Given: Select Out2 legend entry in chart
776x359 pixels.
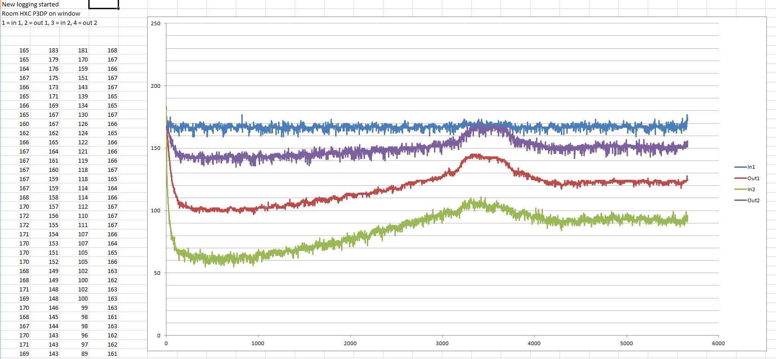Looking at the screenshot, I should click(747, 200).
